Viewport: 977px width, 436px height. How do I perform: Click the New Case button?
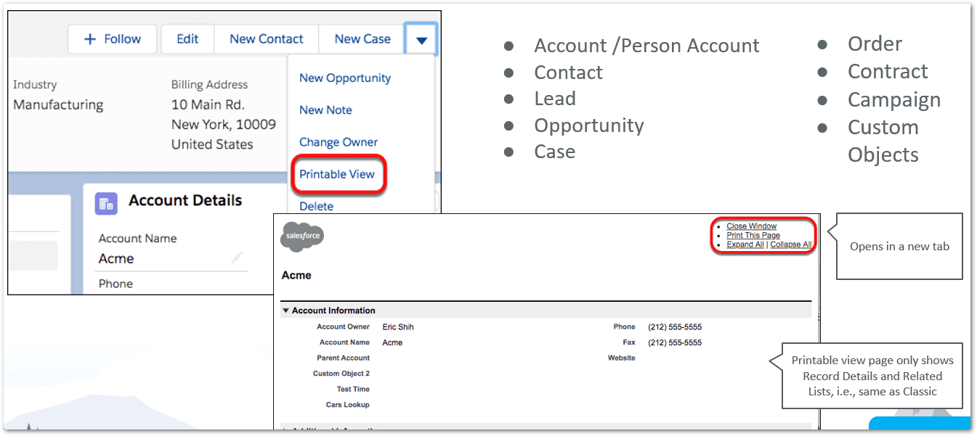pos(362,39)
